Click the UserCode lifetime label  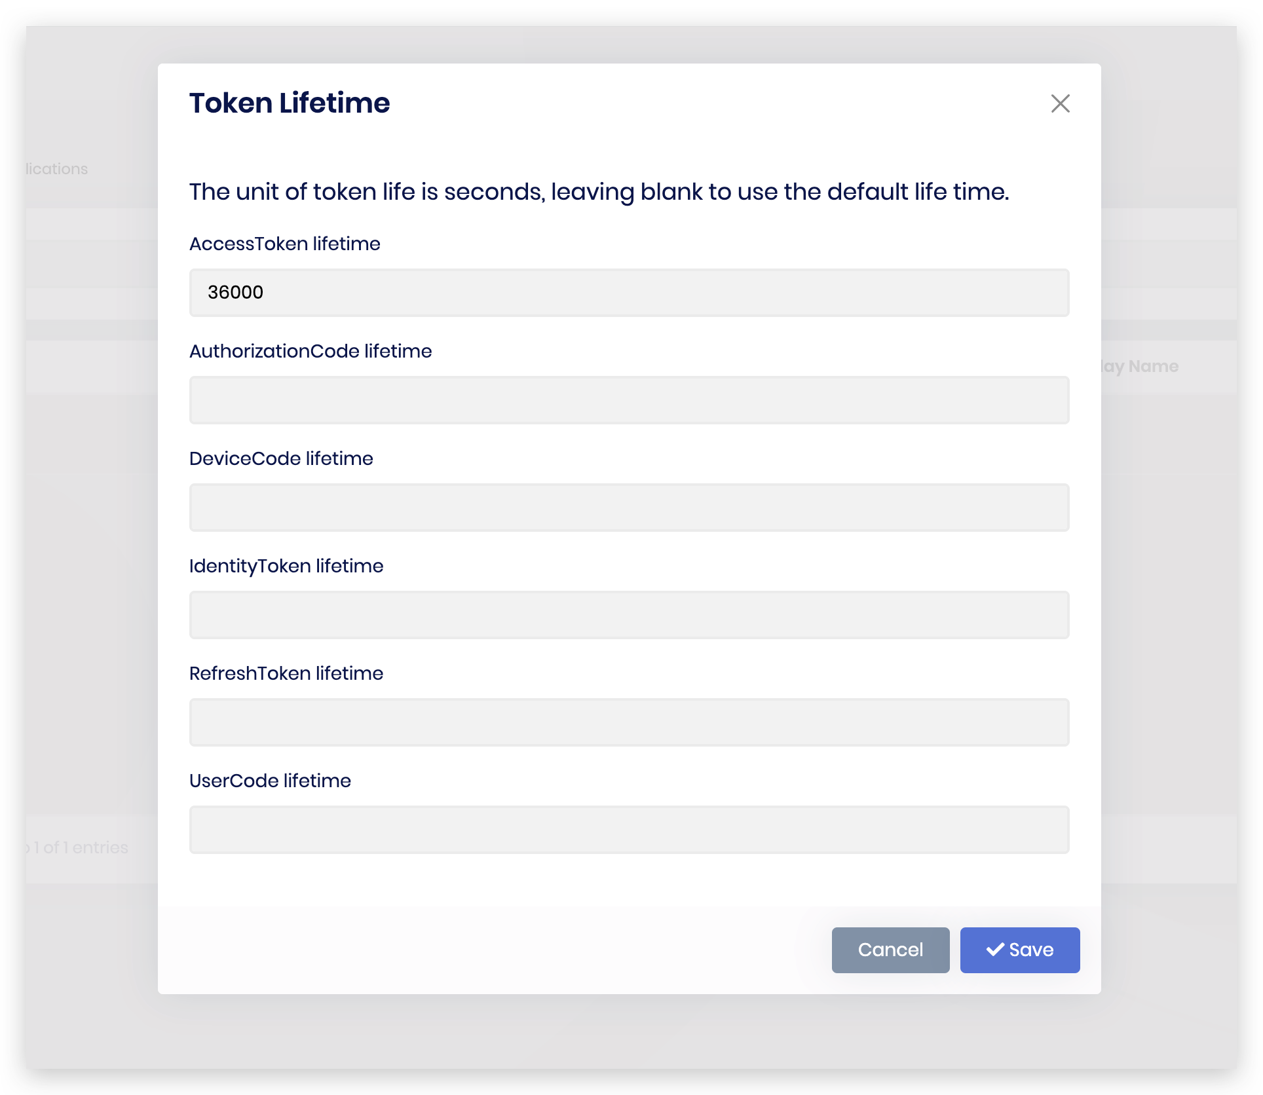270,781
